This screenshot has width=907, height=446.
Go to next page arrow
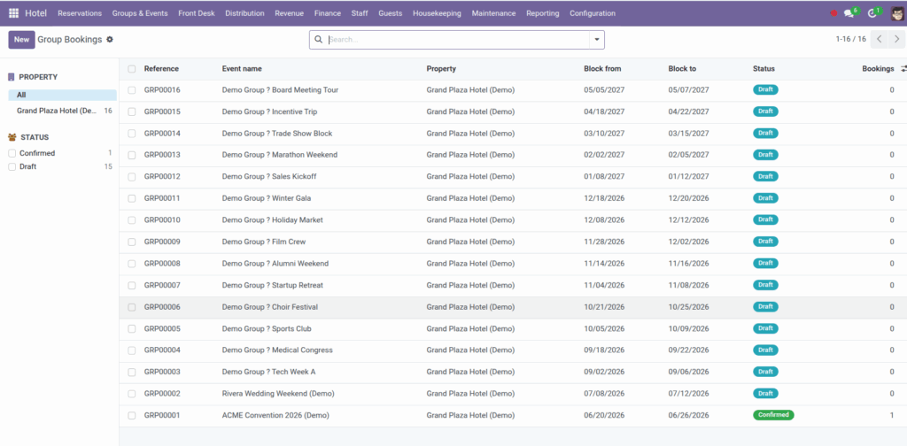(x=896, y=39)
